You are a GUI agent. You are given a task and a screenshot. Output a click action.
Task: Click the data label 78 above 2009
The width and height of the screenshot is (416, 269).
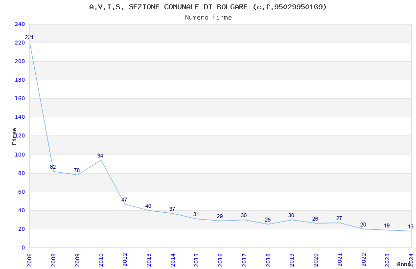click(77, 170)
